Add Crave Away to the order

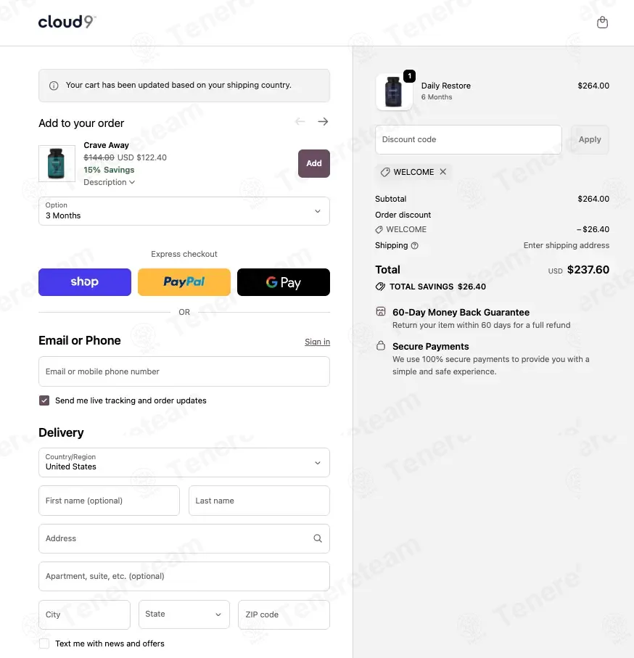click(313, 163)
